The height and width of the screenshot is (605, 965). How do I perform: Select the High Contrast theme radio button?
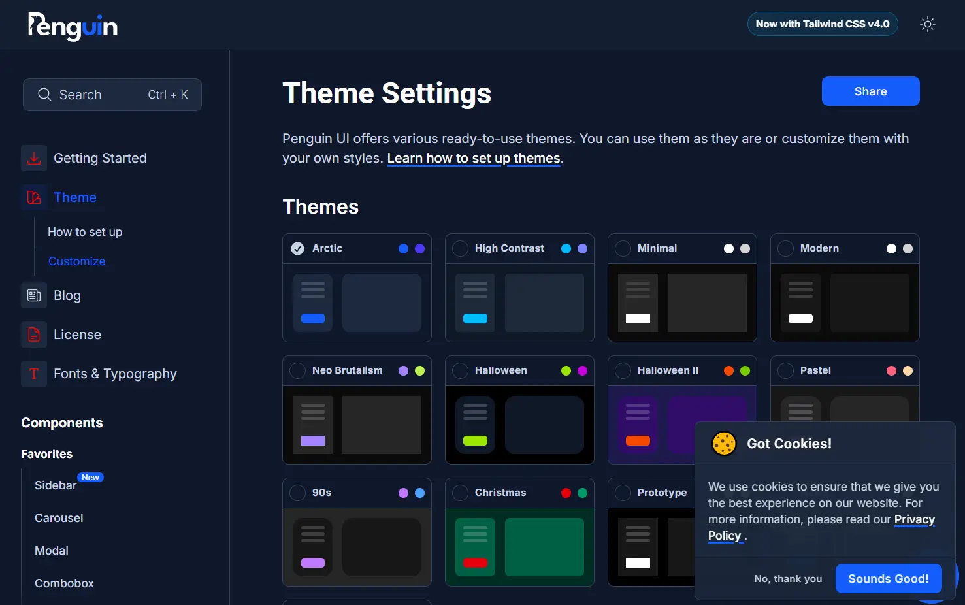tap(461, 248)
